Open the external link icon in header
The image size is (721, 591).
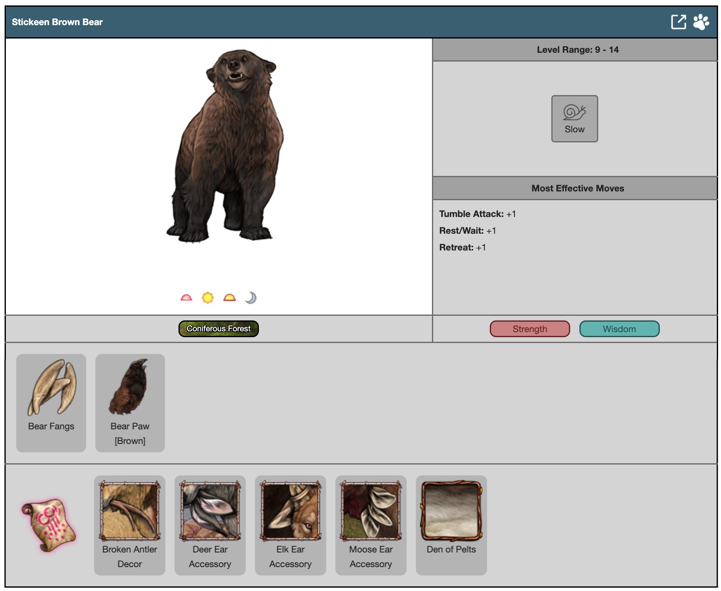(678, 22)
